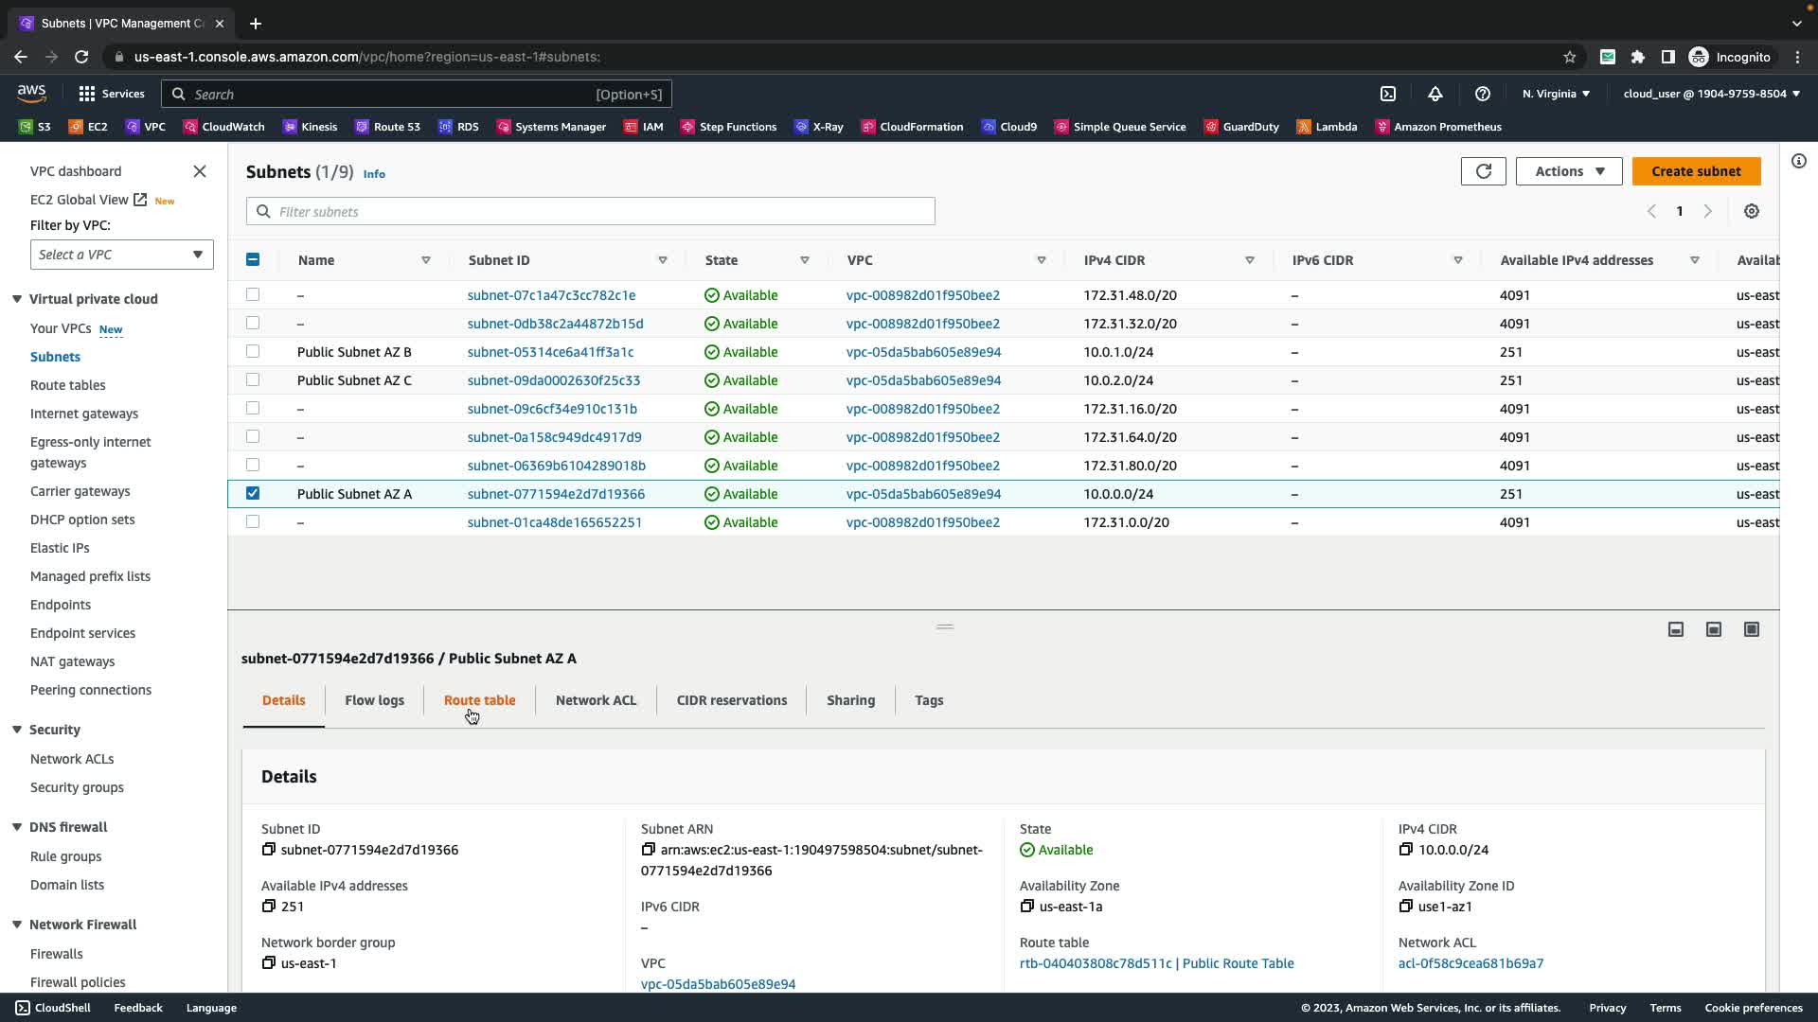Open table preferences gear icon

(1751, 212)
